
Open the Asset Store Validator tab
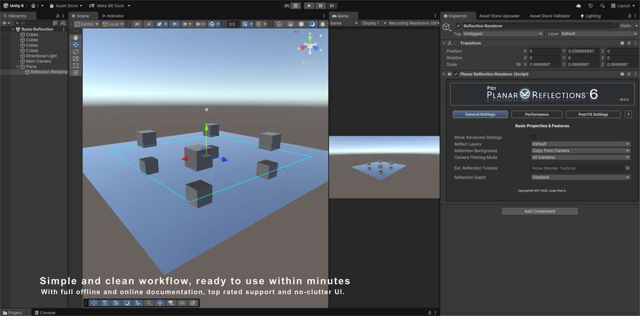(x=549, y=16)
